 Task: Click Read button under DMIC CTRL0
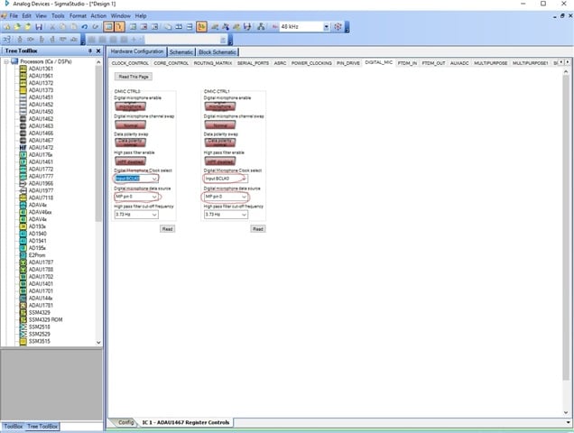(x=167, y=229)
